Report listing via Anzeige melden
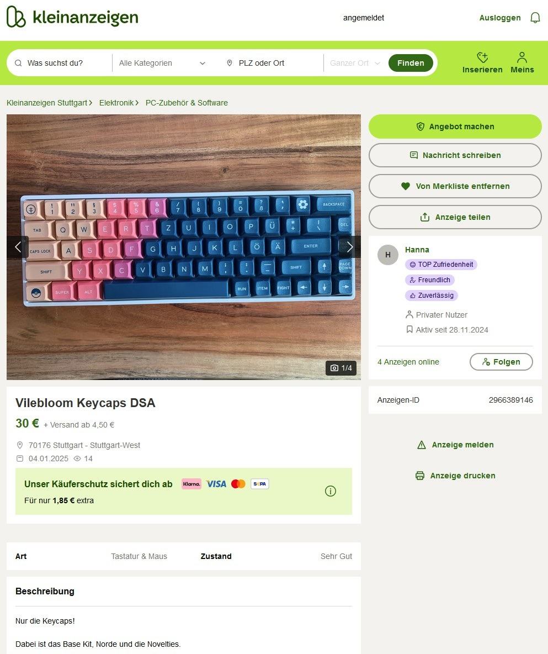 pos(455,445)
